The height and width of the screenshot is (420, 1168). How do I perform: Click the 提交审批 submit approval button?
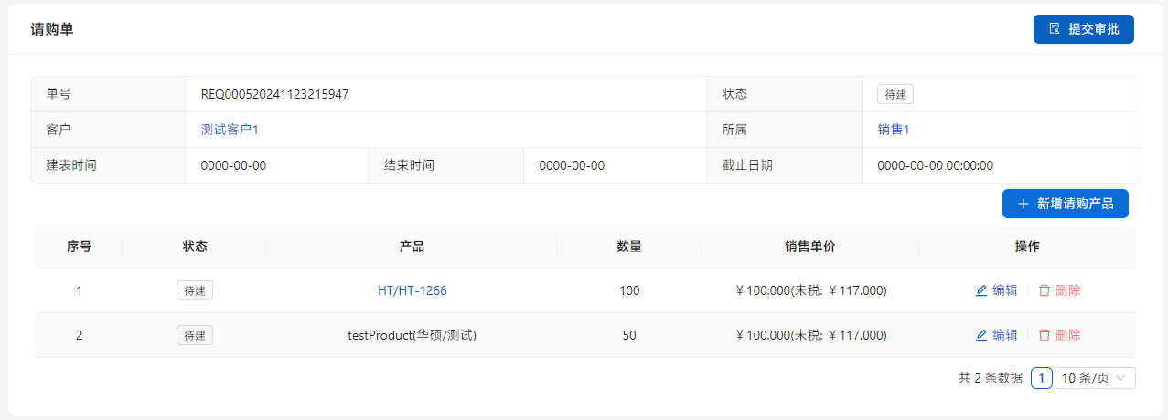click(1083, 29)
